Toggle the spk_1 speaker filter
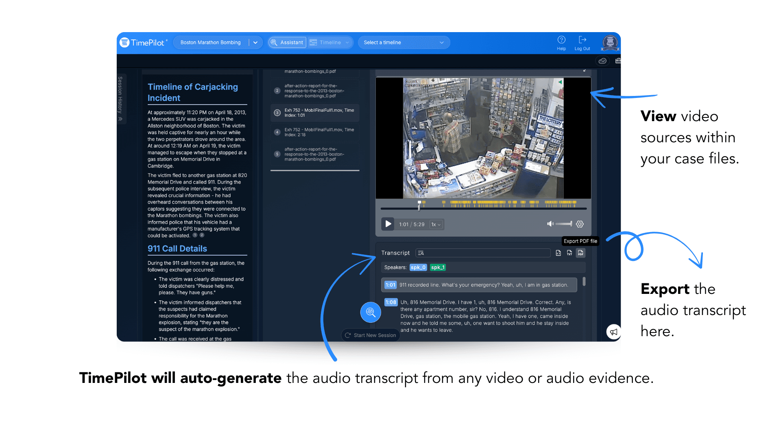The width and height of the screenshot is (781, 439). coord(438,267)
